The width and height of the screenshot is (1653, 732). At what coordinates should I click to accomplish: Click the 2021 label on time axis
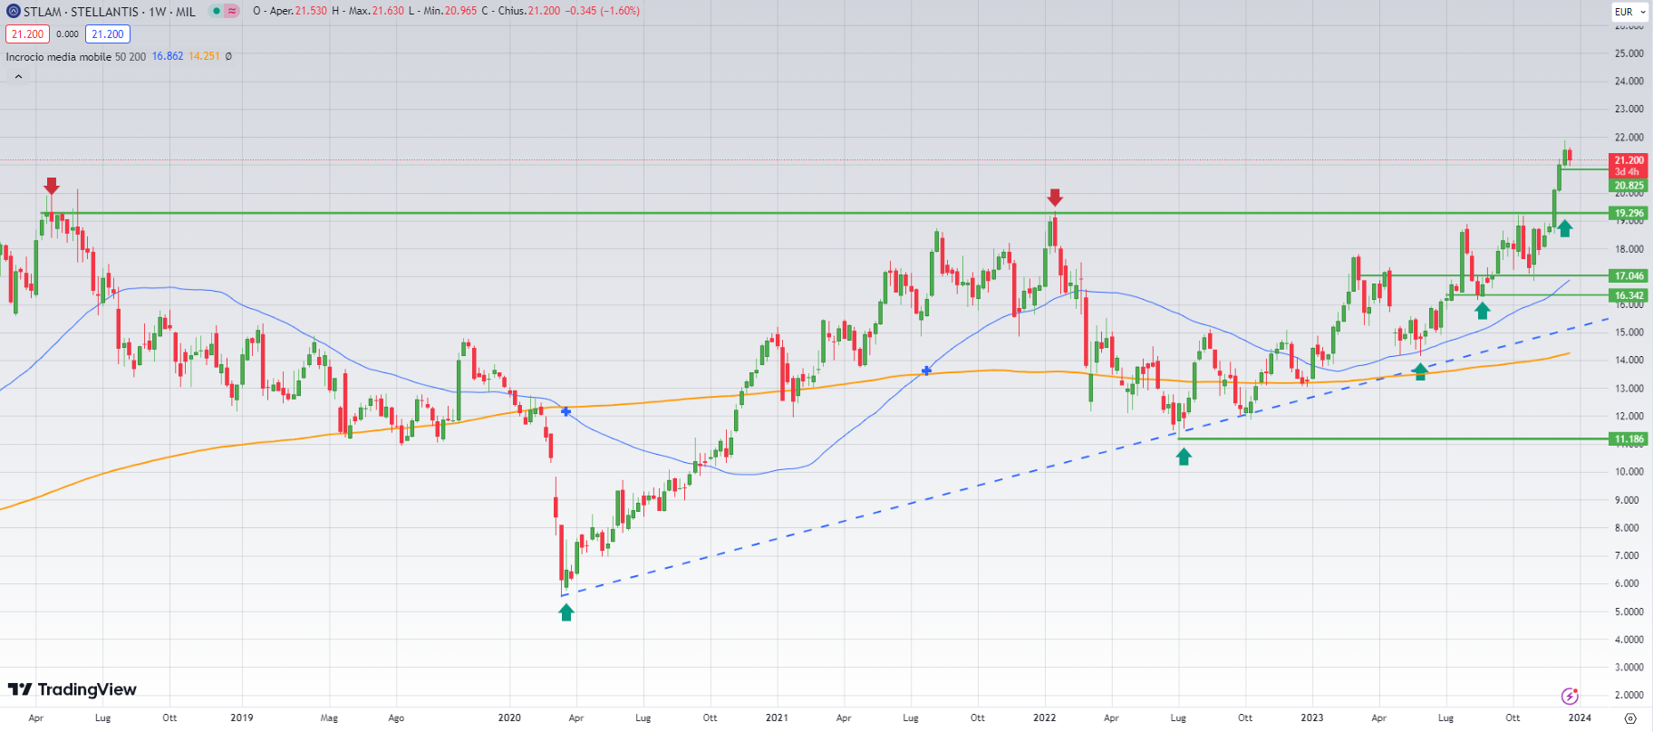[777, 718]
